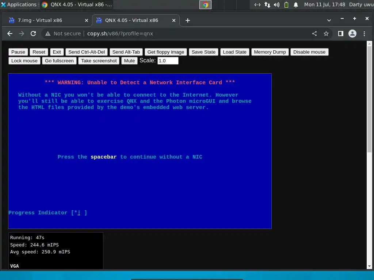
Task: Click the page vertical scrollbar
Action: (x=369, y=99)
